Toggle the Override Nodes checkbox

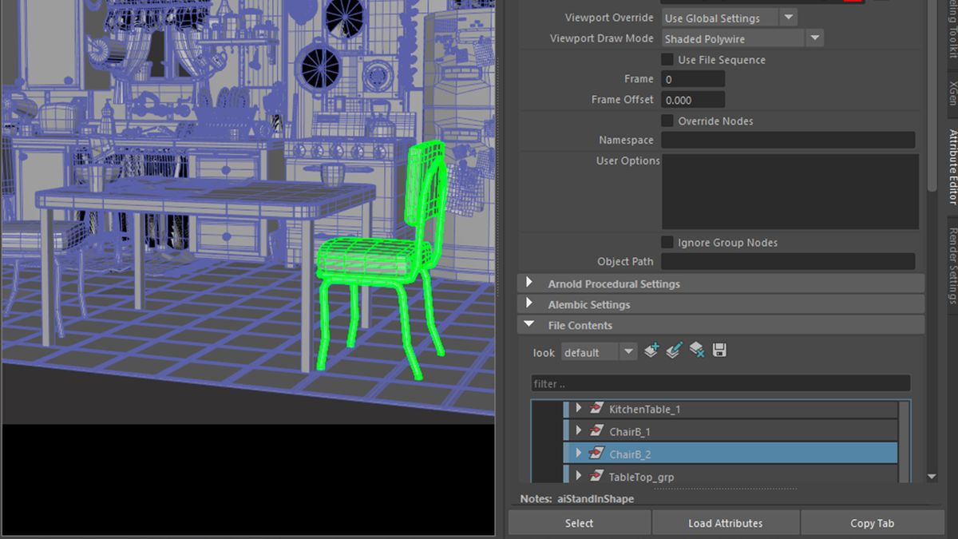(x=667, y=121)
